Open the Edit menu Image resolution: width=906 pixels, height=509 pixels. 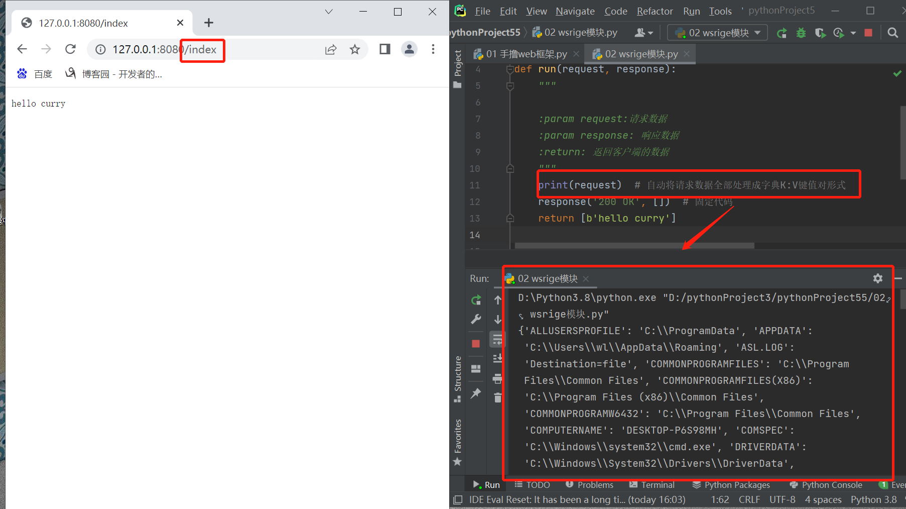(x=508, y=11)
